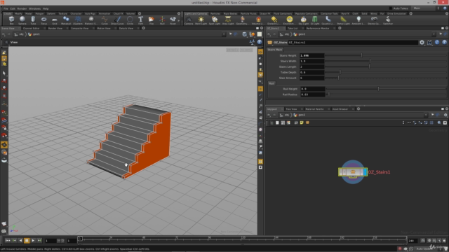Image resolution: width=449 pixels, height=252 pixels.
Task: Expand the scene view path dropdown
Action: [224, 34]
